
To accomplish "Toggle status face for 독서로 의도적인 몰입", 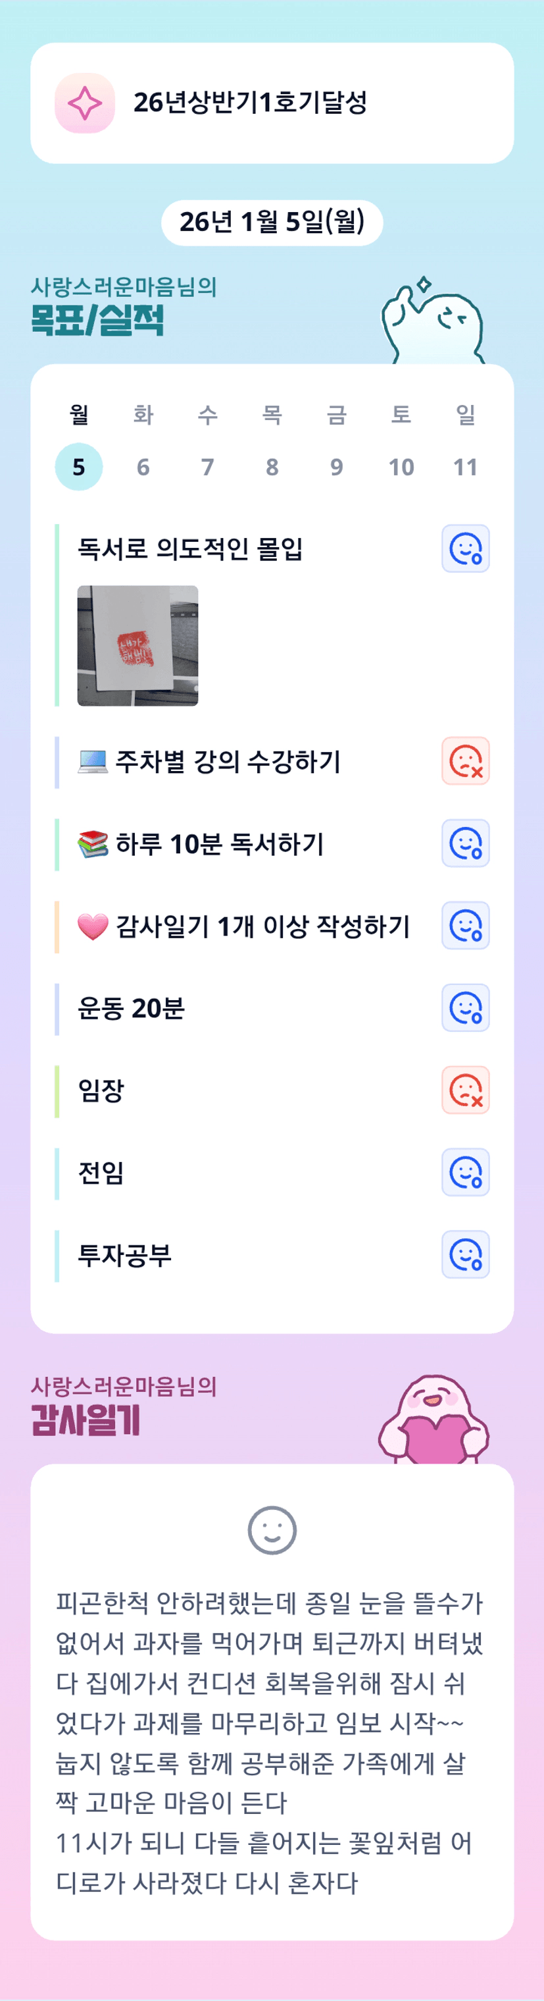I will point(465,548).
